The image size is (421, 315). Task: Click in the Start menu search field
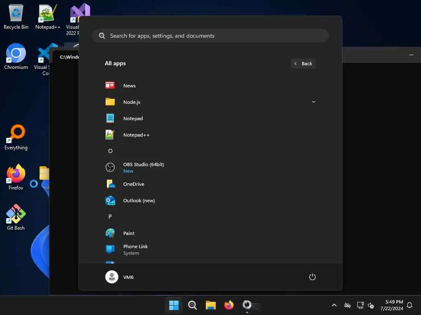(211, 36)
